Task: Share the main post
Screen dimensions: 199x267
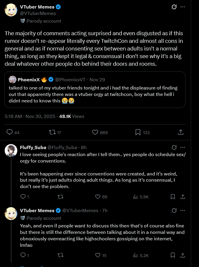Action: point(181,132)
